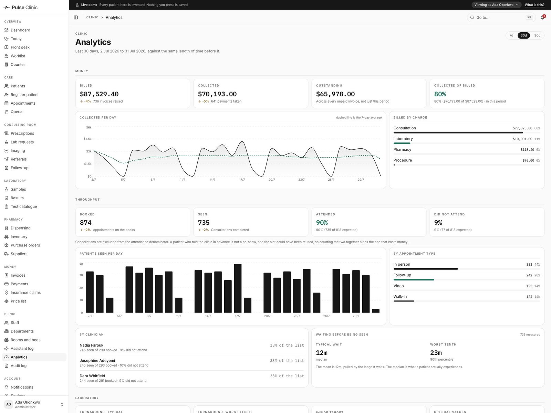This screenshot has height=413, width=551.
Task: Click the tallest bar near 17/7
Action: [x=238, y=288]
